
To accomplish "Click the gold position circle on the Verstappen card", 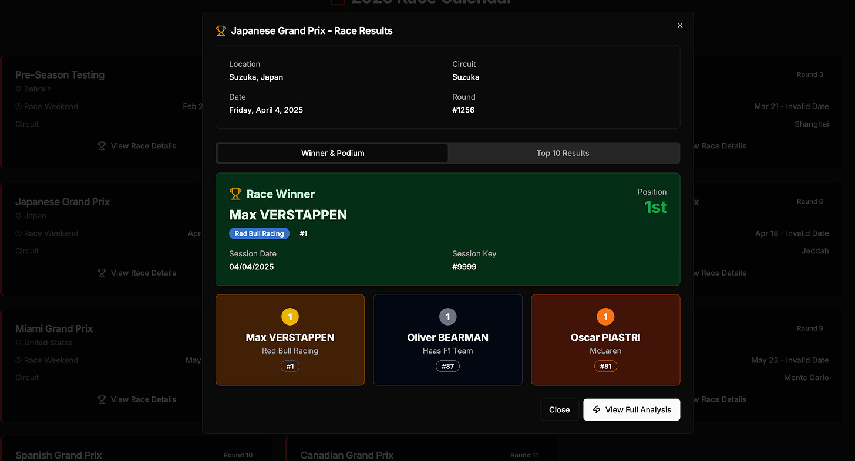I will coord(290,317).
